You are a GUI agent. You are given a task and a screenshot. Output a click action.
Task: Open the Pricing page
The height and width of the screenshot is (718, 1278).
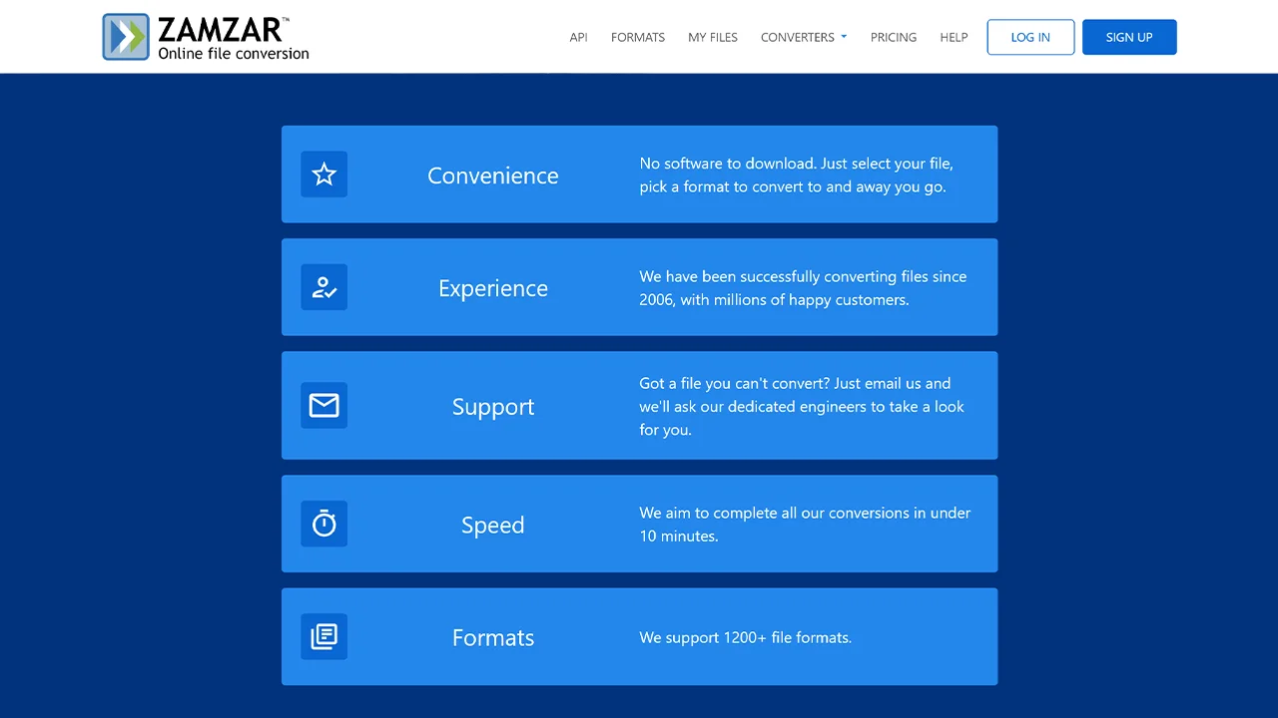coord(894,37)
